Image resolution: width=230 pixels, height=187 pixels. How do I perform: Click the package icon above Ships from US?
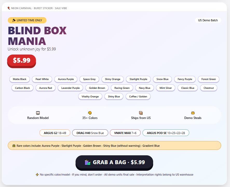[x=141, y=112]
